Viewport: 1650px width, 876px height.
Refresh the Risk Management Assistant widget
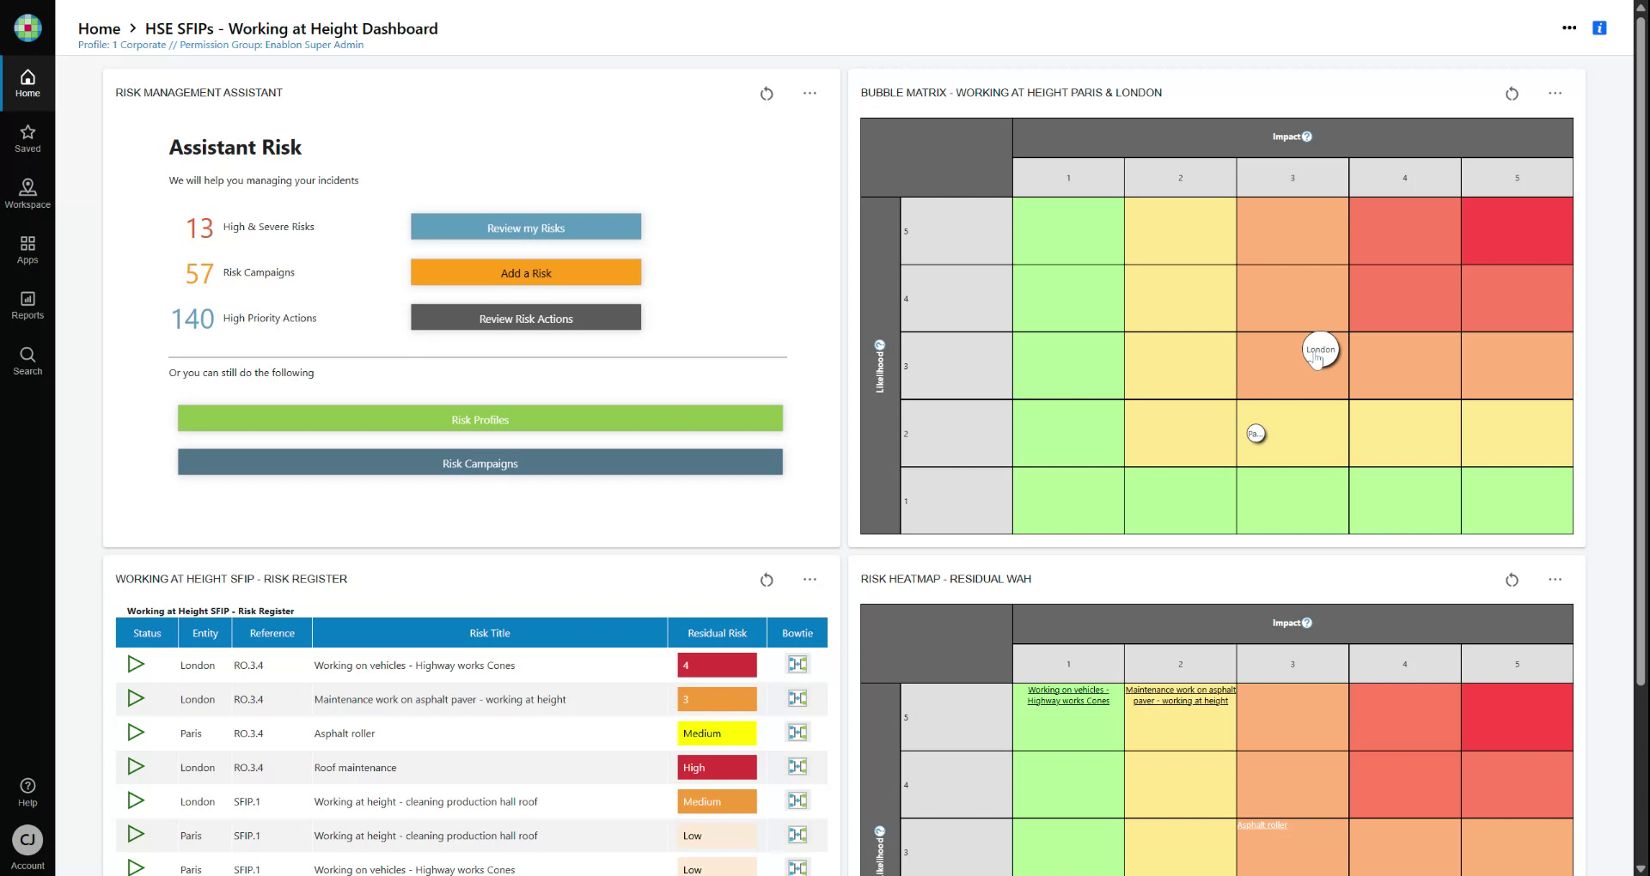coord(767,94)
